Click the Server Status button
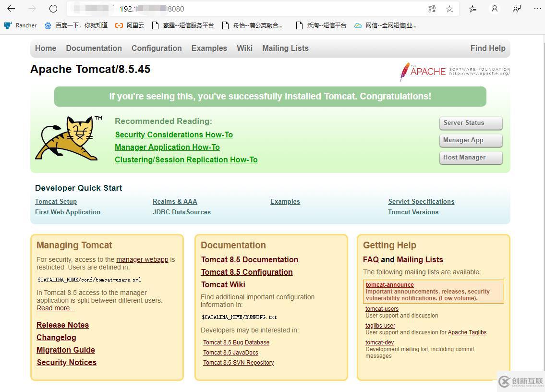The image size is (545, 392). tap(470, 123)
